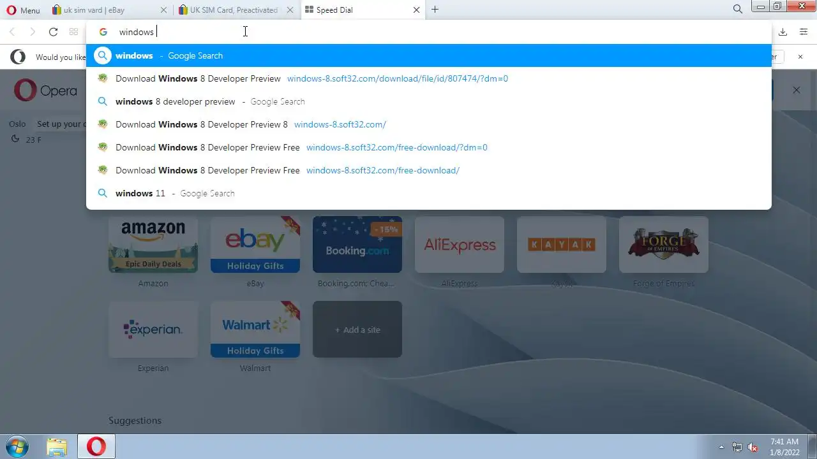Open suggestion with free-download/?dm=0 URL
This screenshot has height=459, width=817.
(x=429, y=147)
